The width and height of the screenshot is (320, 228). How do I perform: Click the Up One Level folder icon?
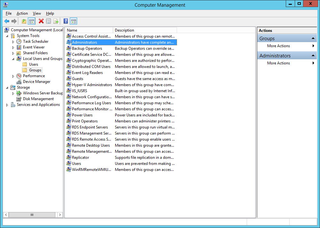[24, 21]
